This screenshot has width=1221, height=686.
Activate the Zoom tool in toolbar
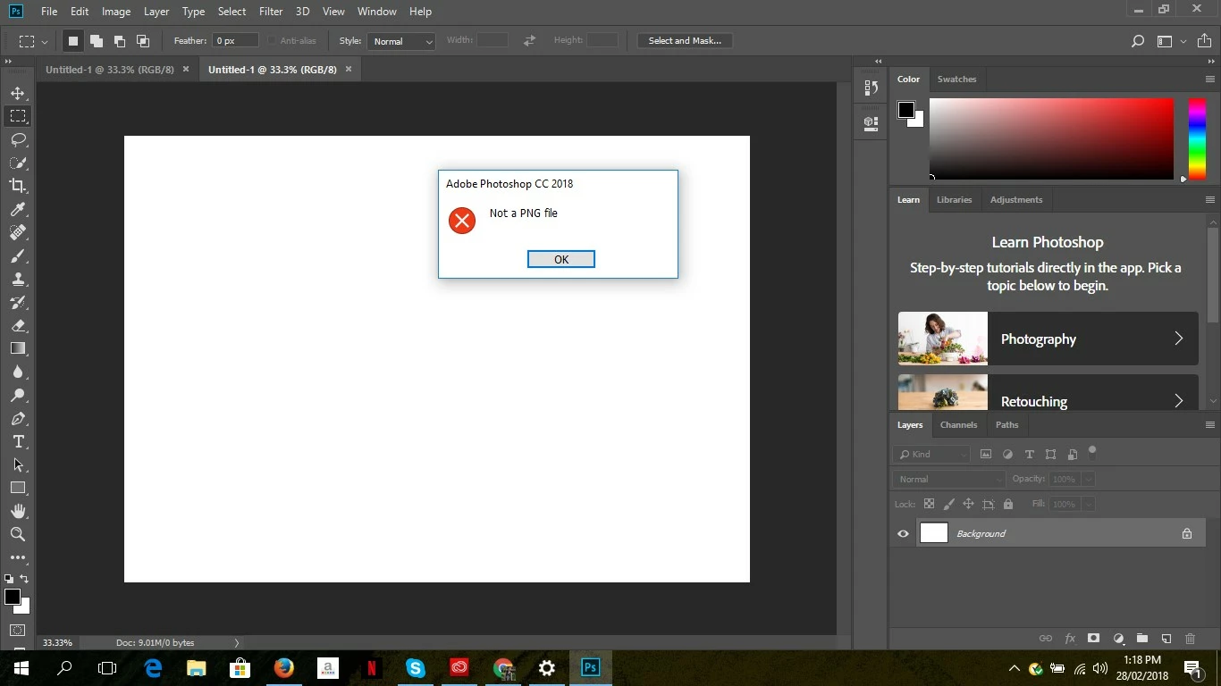[18, 534]
